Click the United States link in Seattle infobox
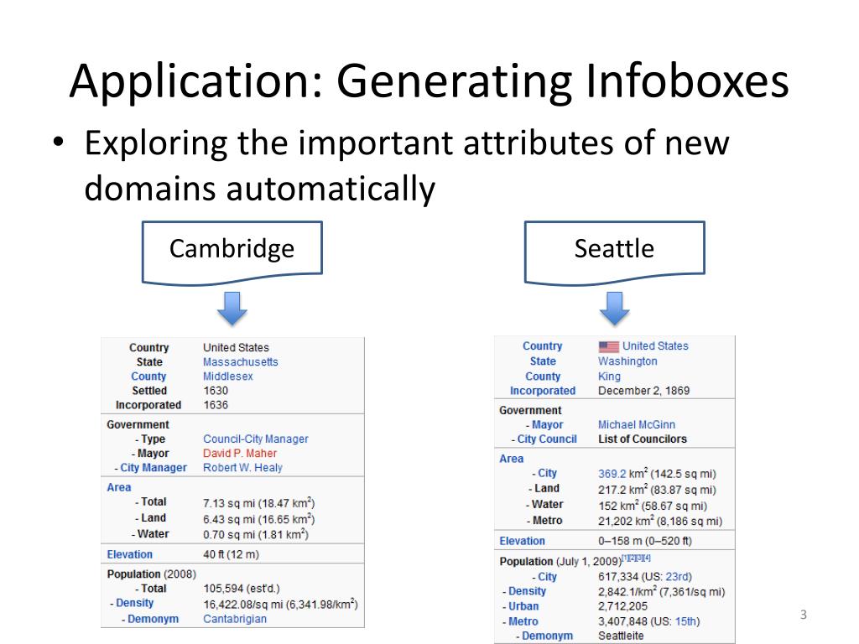The width and height of the screenshot is (859, 644). pyautogui.click(x=655, y=346)
